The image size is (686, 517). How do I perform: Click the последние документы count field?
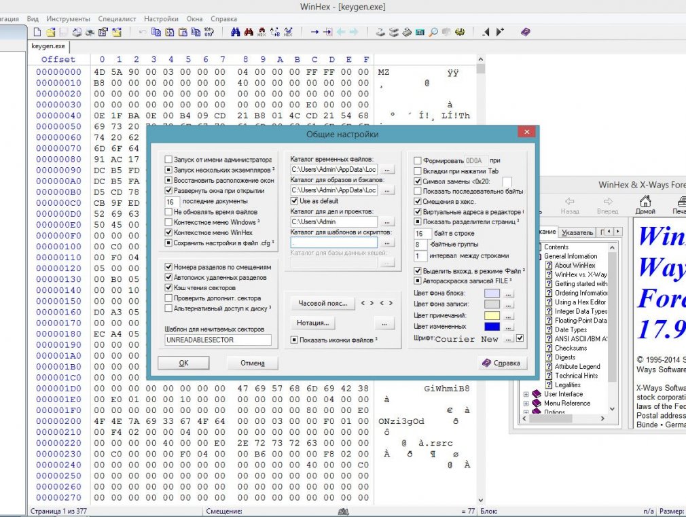171,201
